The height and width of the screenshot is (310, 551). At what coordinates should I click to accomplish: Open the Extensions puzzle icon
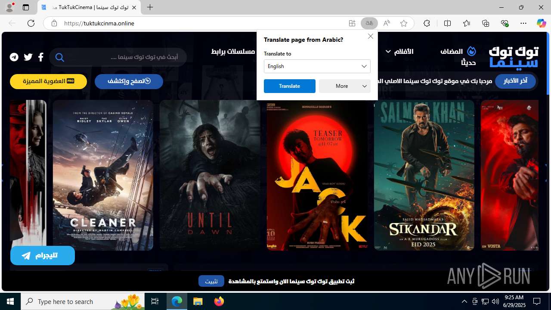click(x=427, y=23)
